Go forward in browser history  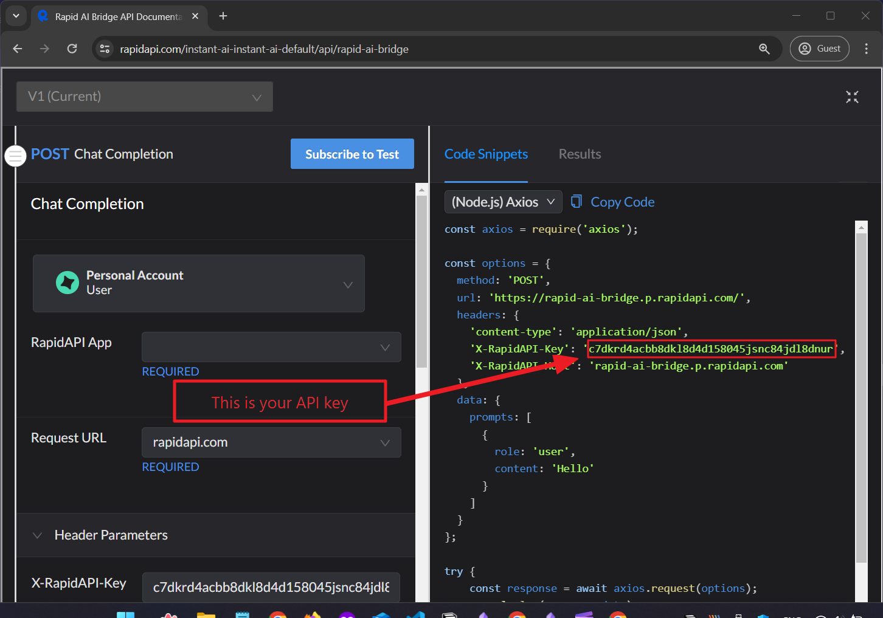pos(44,49)
